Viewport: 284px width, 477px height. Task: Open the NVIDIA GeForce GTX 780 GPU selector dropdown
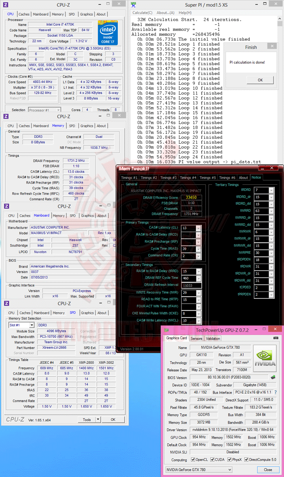click(x=198, y=470)
